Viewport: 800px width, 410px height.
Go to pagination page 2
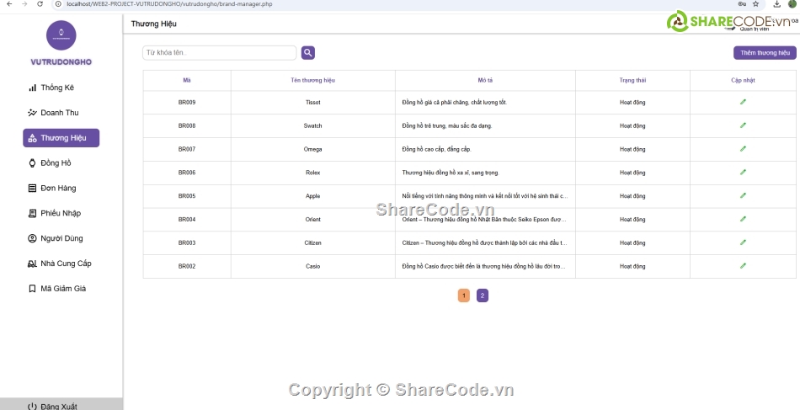tap(482, 296)
